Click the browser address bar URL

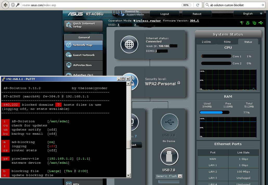pos(39,5)
